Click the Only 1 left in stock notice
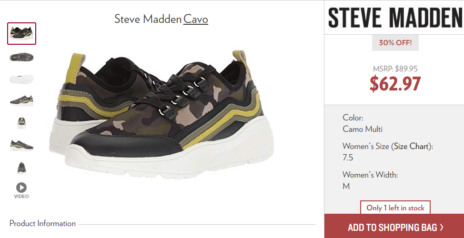Viewport: 464px width, 238px height. point(395,208)
